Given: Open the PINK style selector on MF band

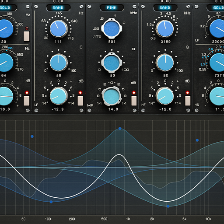Looking at the screenshot, I should pyautogui.click(x=112, y=8).
